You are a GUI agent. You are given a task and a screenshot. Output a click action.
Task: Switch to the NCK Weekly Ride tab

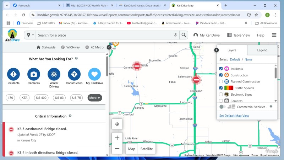pos(89,5)
